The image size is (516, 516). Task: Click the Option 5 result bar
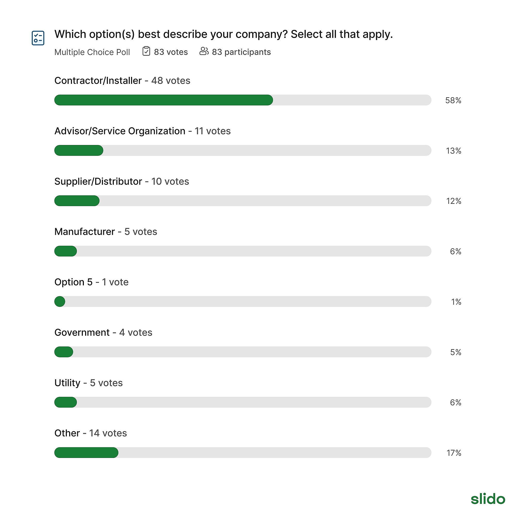[243, 302]
